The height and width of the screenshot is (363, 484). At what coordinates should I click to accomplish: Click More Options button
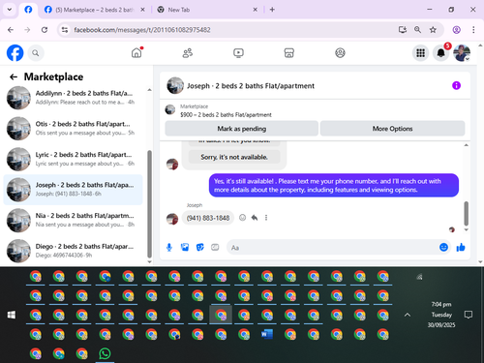coord(392,129)
